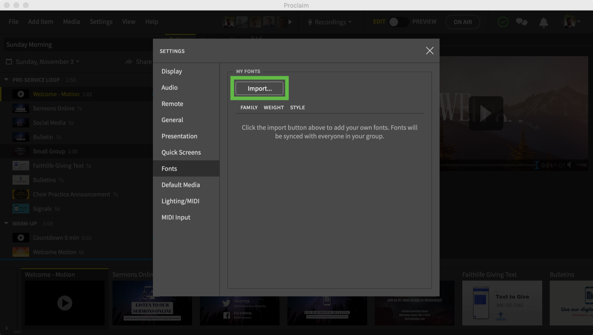The image size is (593, 335).
Task: Adjust the video volume slider
Action: tap(581, 165)
